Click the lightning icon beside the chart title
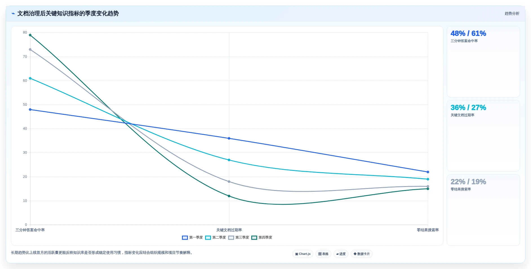The width and height of the screenshot is (531, 269). 13,14
